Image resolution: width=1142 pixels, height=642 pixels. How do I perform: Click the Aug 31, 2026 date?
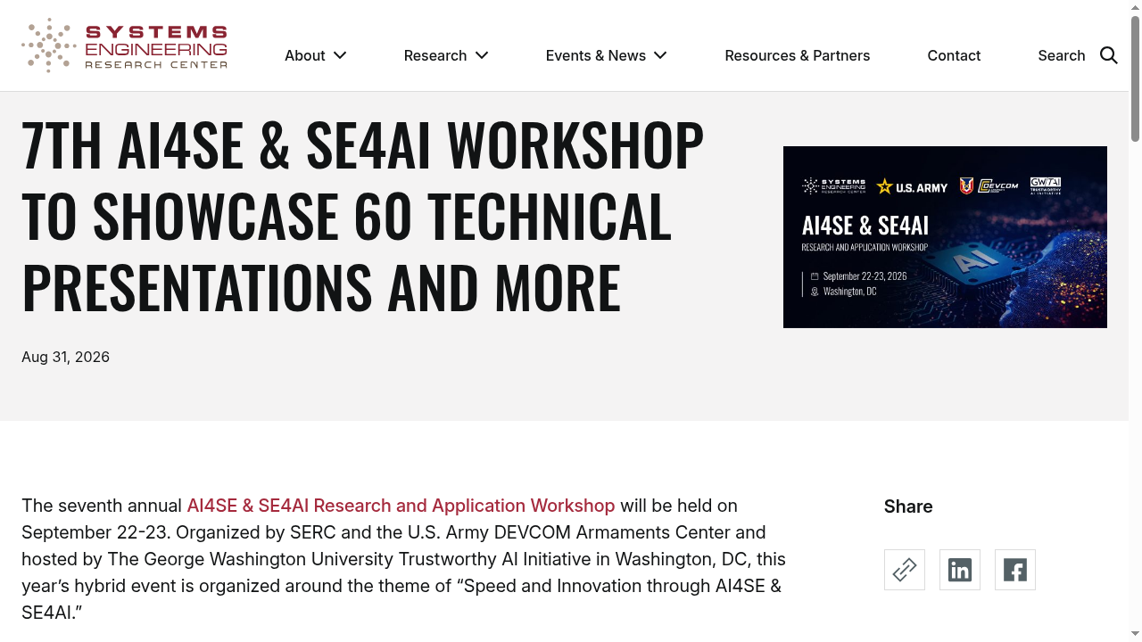[x=65, y=357]
